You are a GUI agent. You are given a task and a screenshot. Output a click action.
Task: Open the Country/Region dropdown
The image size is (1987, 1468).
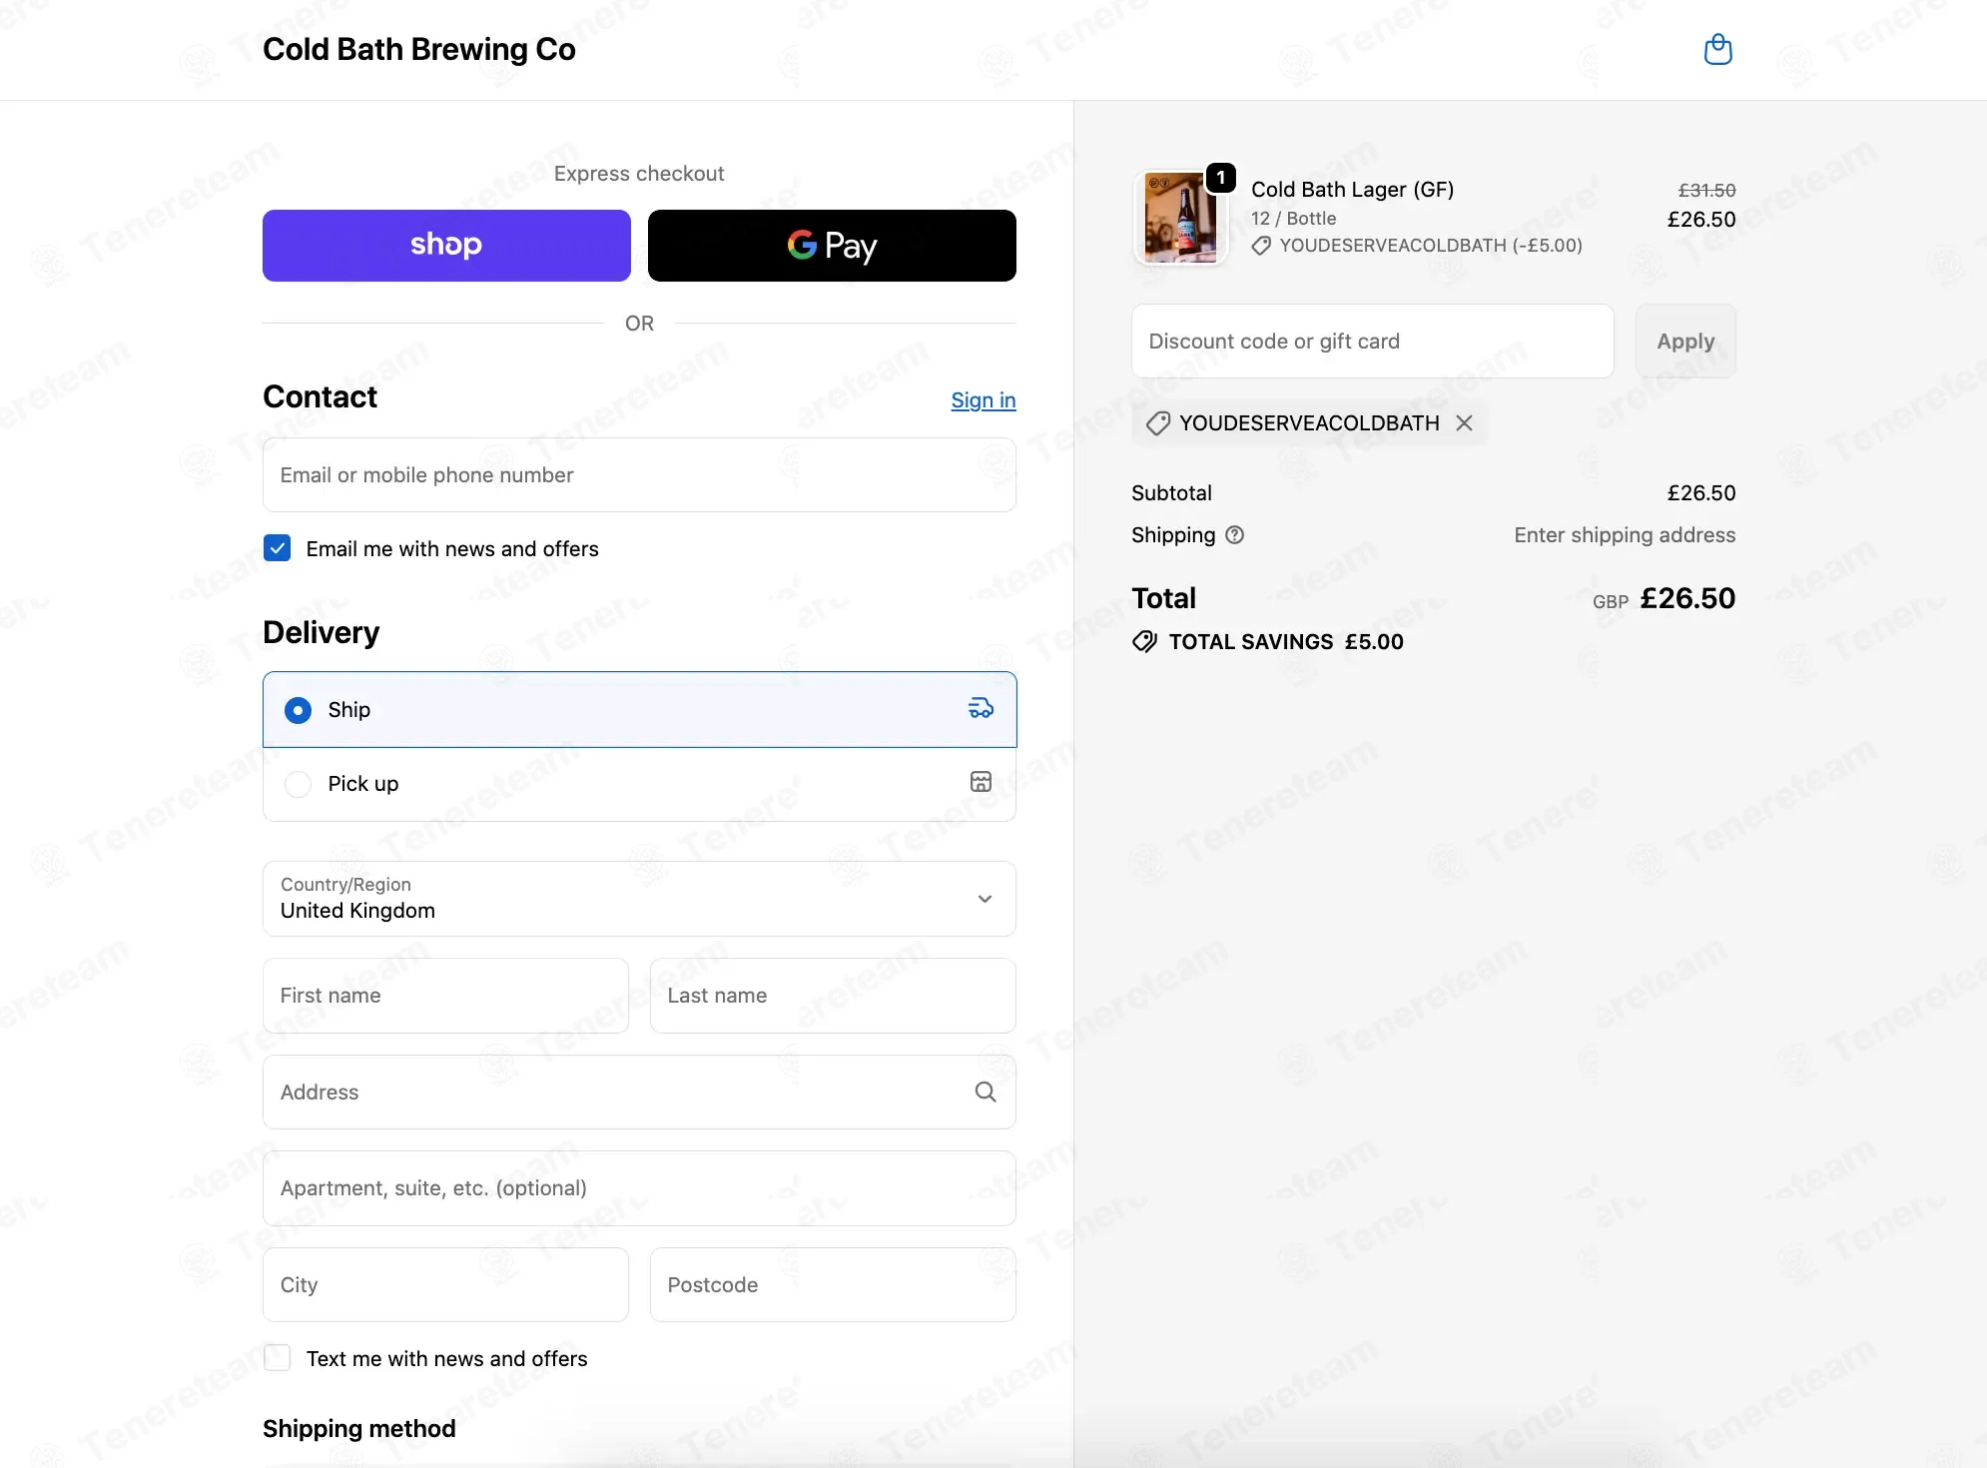[639, 899]
